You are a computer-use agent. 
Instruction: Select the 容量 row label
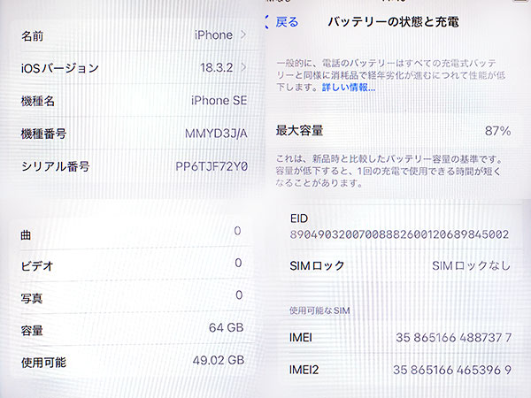coord(32,330)
